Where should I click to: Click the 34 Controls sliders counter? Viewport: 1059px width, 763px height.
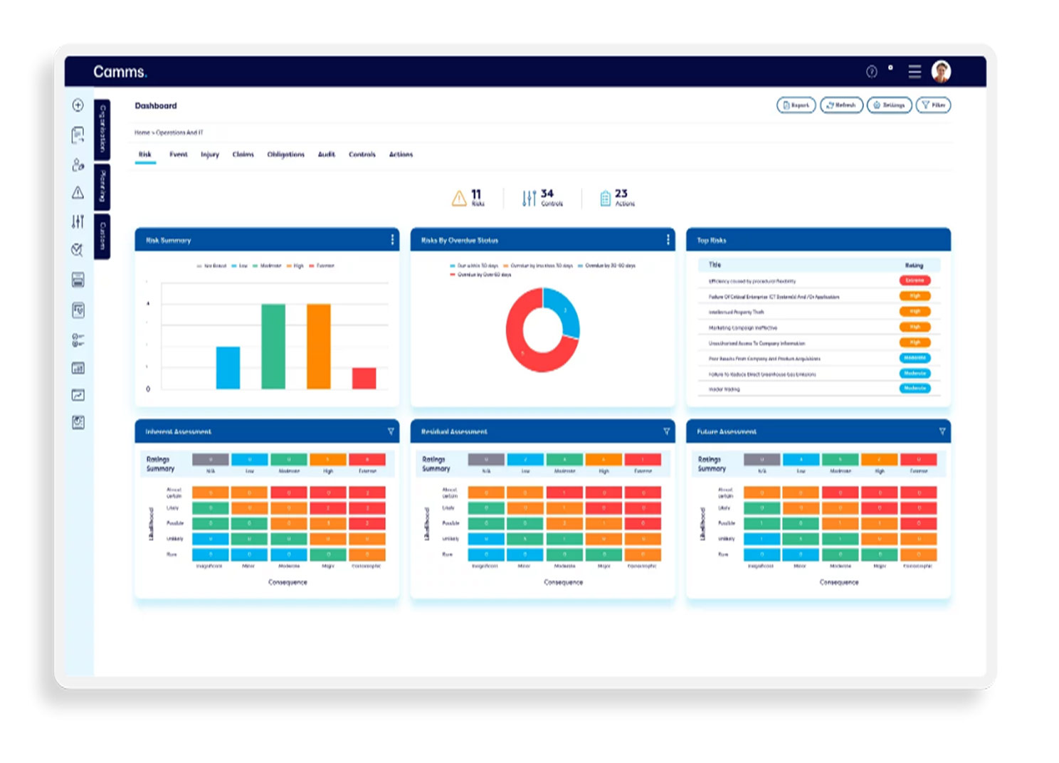(542, 198)
